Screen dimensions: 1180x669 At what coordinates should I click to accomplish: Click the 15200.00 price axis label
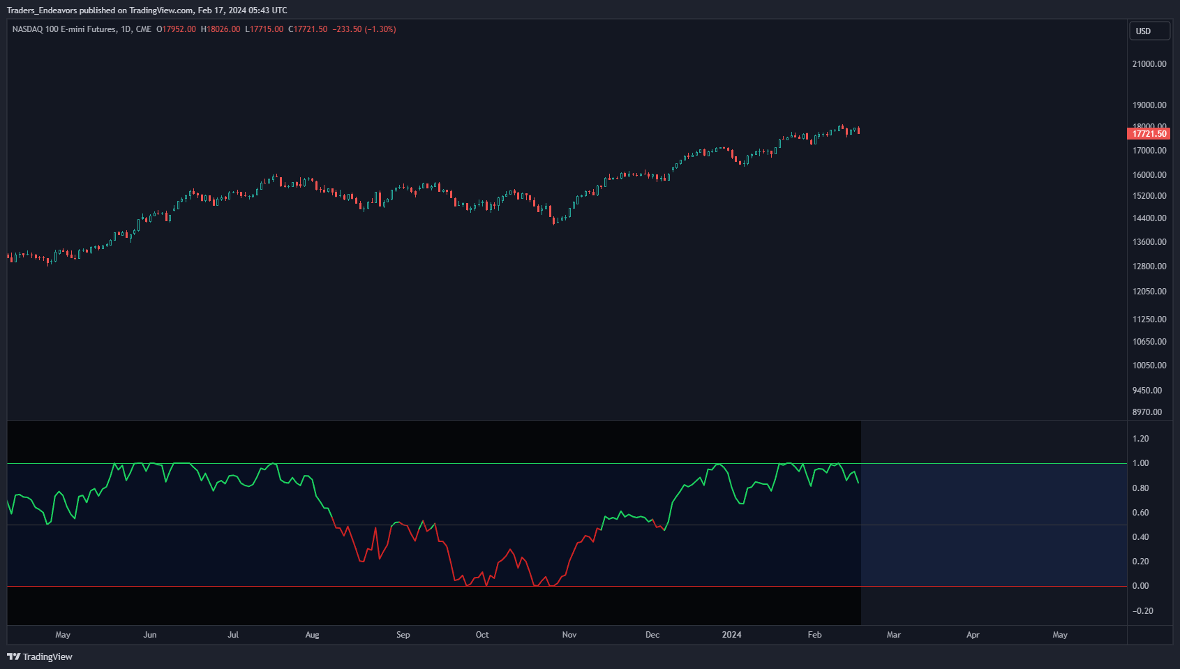pyautogui.click(x=1149, y=196)
